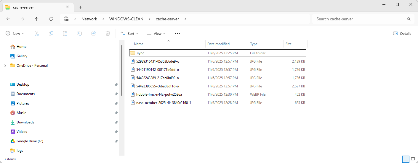The width and height of the screenshot is (418, 163).
Task: Open the View dropdown menu
Action: [x=156, y=33]
